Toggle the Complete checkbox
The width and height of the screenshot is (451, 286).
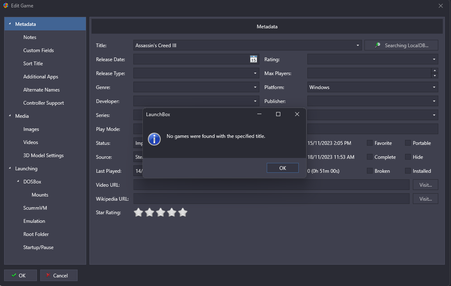pos(370,157)
